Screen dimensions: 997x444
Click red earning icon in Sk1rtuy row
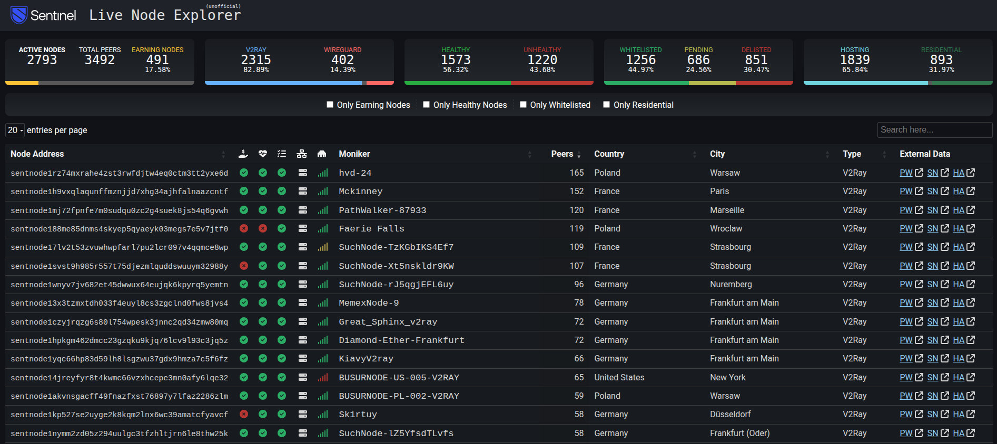tap(244, 414)
